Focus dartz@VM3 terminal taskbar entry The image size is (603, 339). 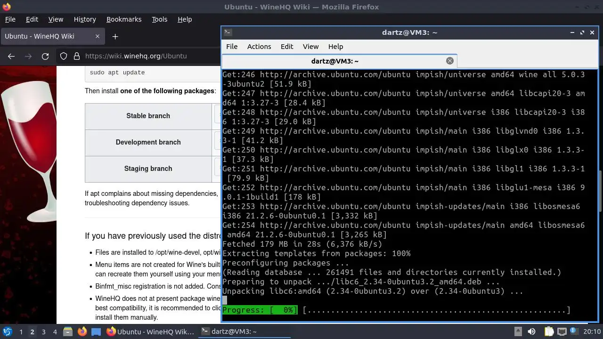point(244,331)
